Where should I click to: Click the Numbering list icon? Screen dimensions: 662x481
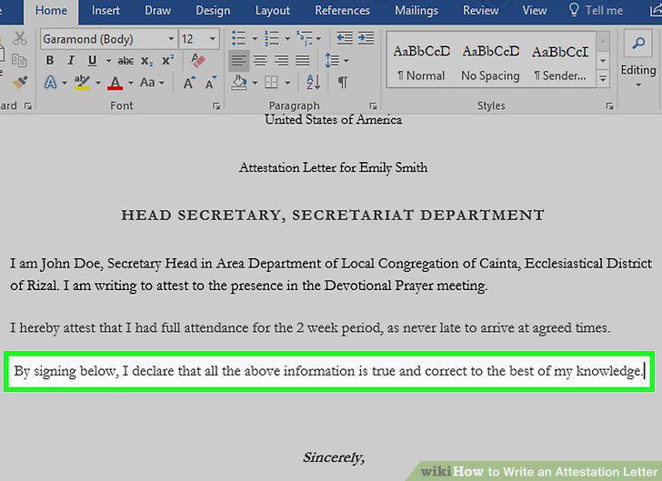pos(272,38)
